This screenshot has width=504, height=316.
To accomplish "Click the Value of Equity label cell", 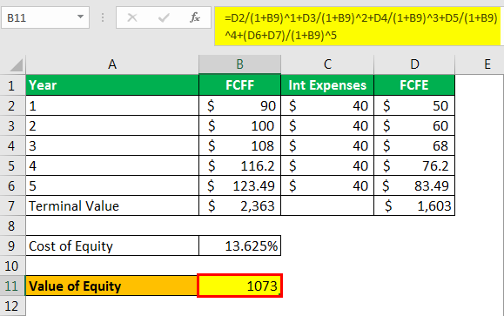I will tap(111, 286).
